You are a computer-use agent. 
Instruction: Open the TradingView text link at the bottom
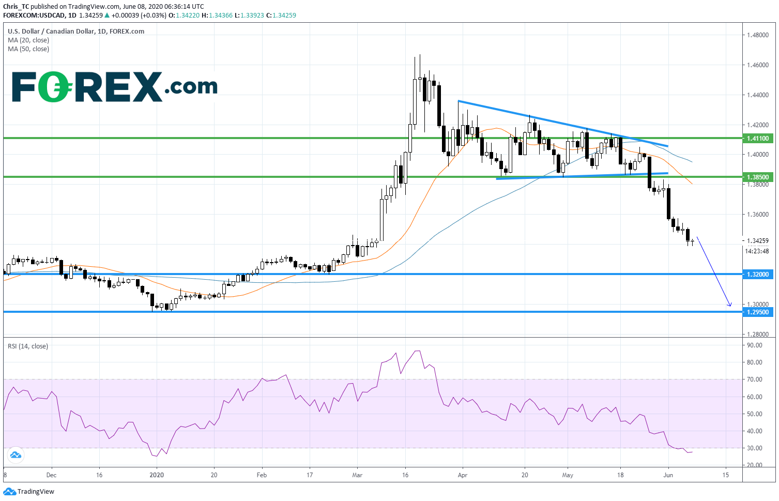[36, 492]
